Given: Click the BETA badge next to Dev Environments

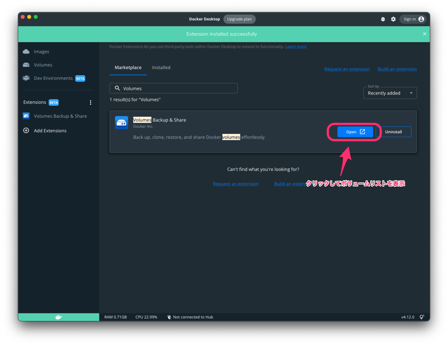Looking at the screenshot, I should (80, 78).
